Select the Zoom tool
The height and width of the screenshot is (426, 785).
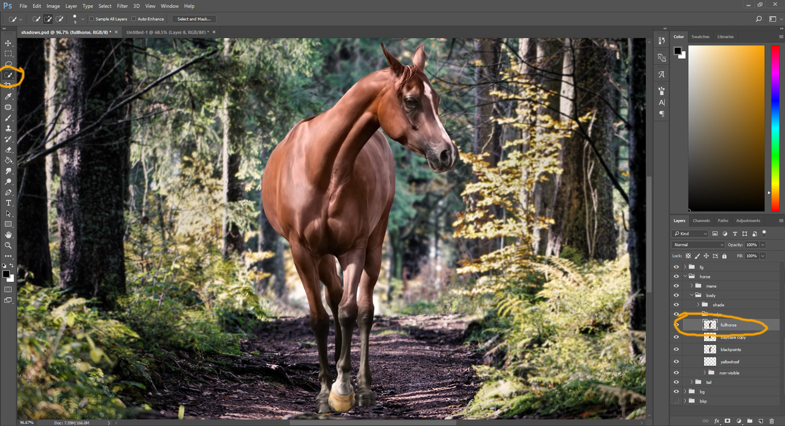click(x=8, y=245)
